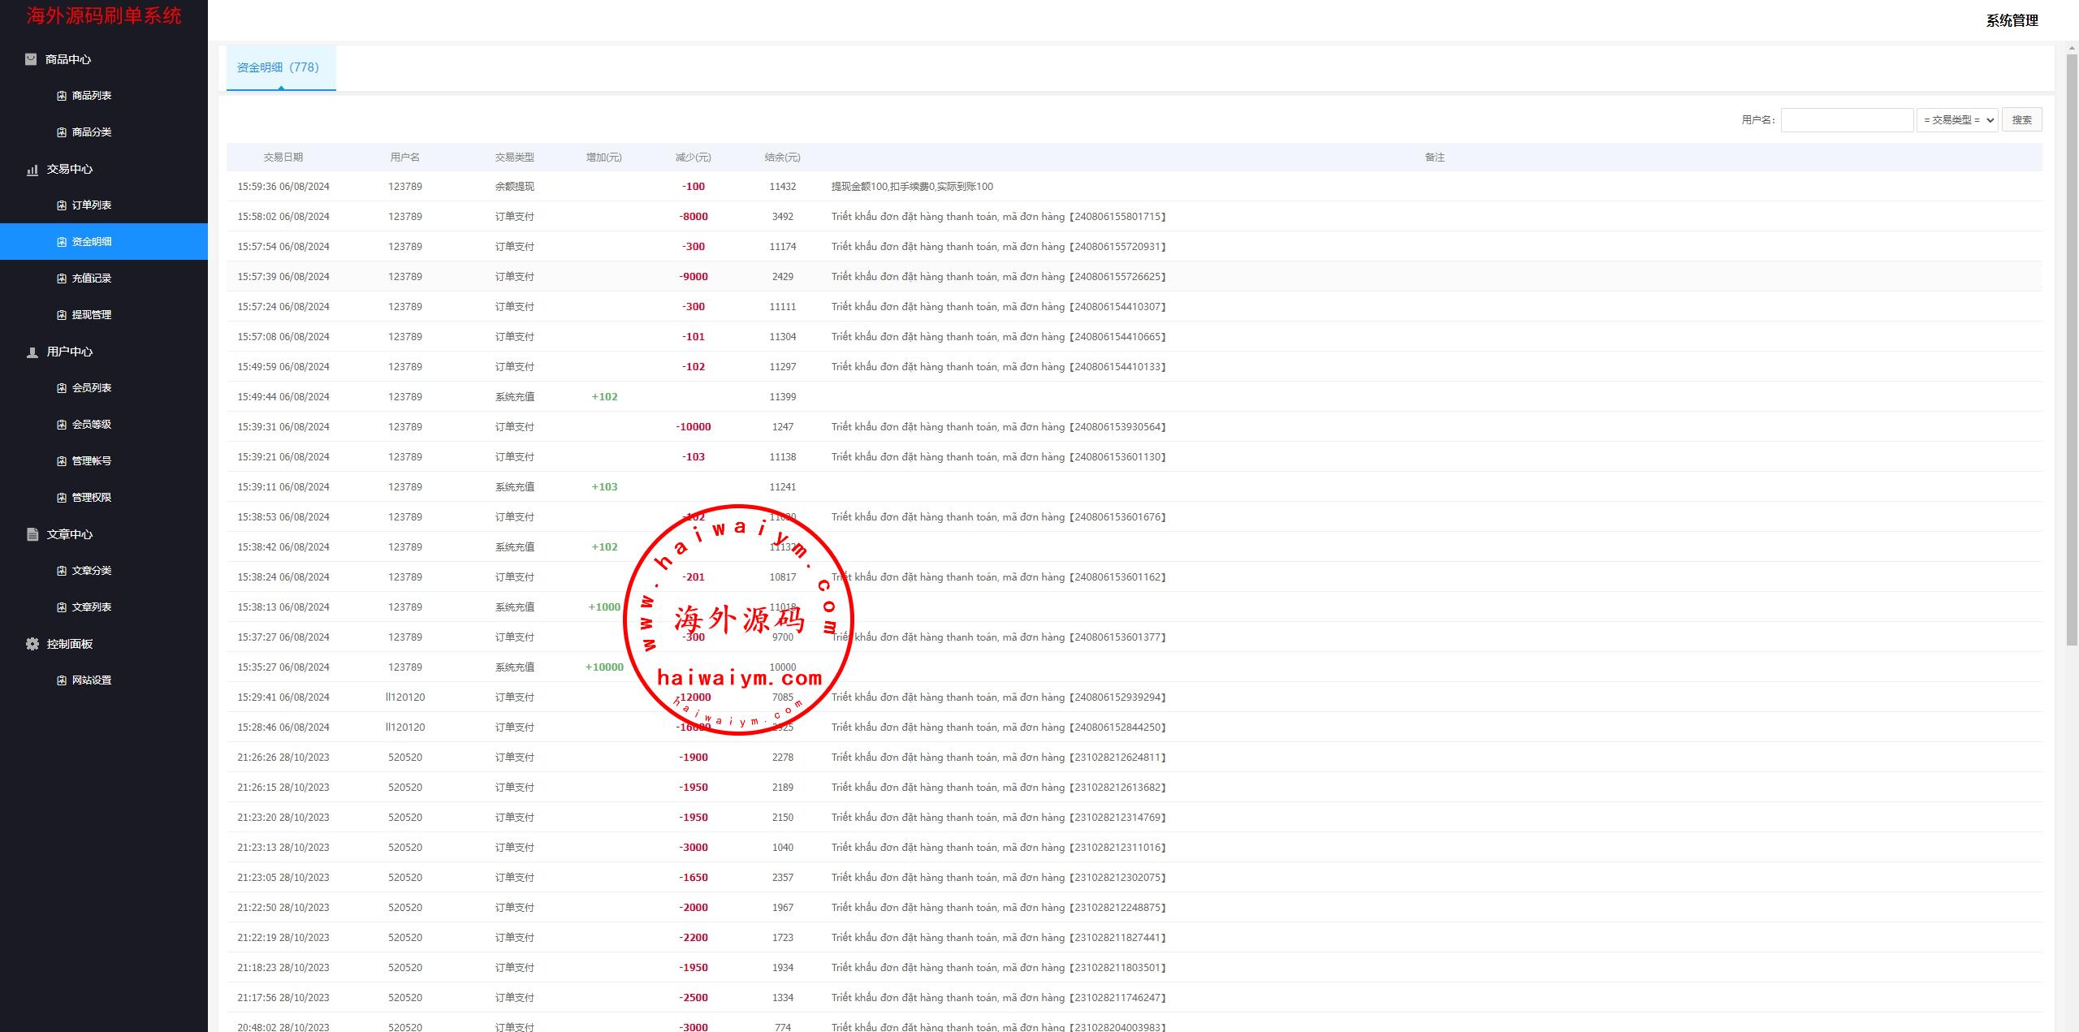The width and height of the screenshot is (2079, 1032).
Task: Click the 用户中心 person icon
Action: tap(32, 352)
